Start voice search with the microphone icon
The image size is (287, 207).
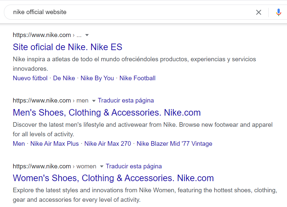[278, 12]
